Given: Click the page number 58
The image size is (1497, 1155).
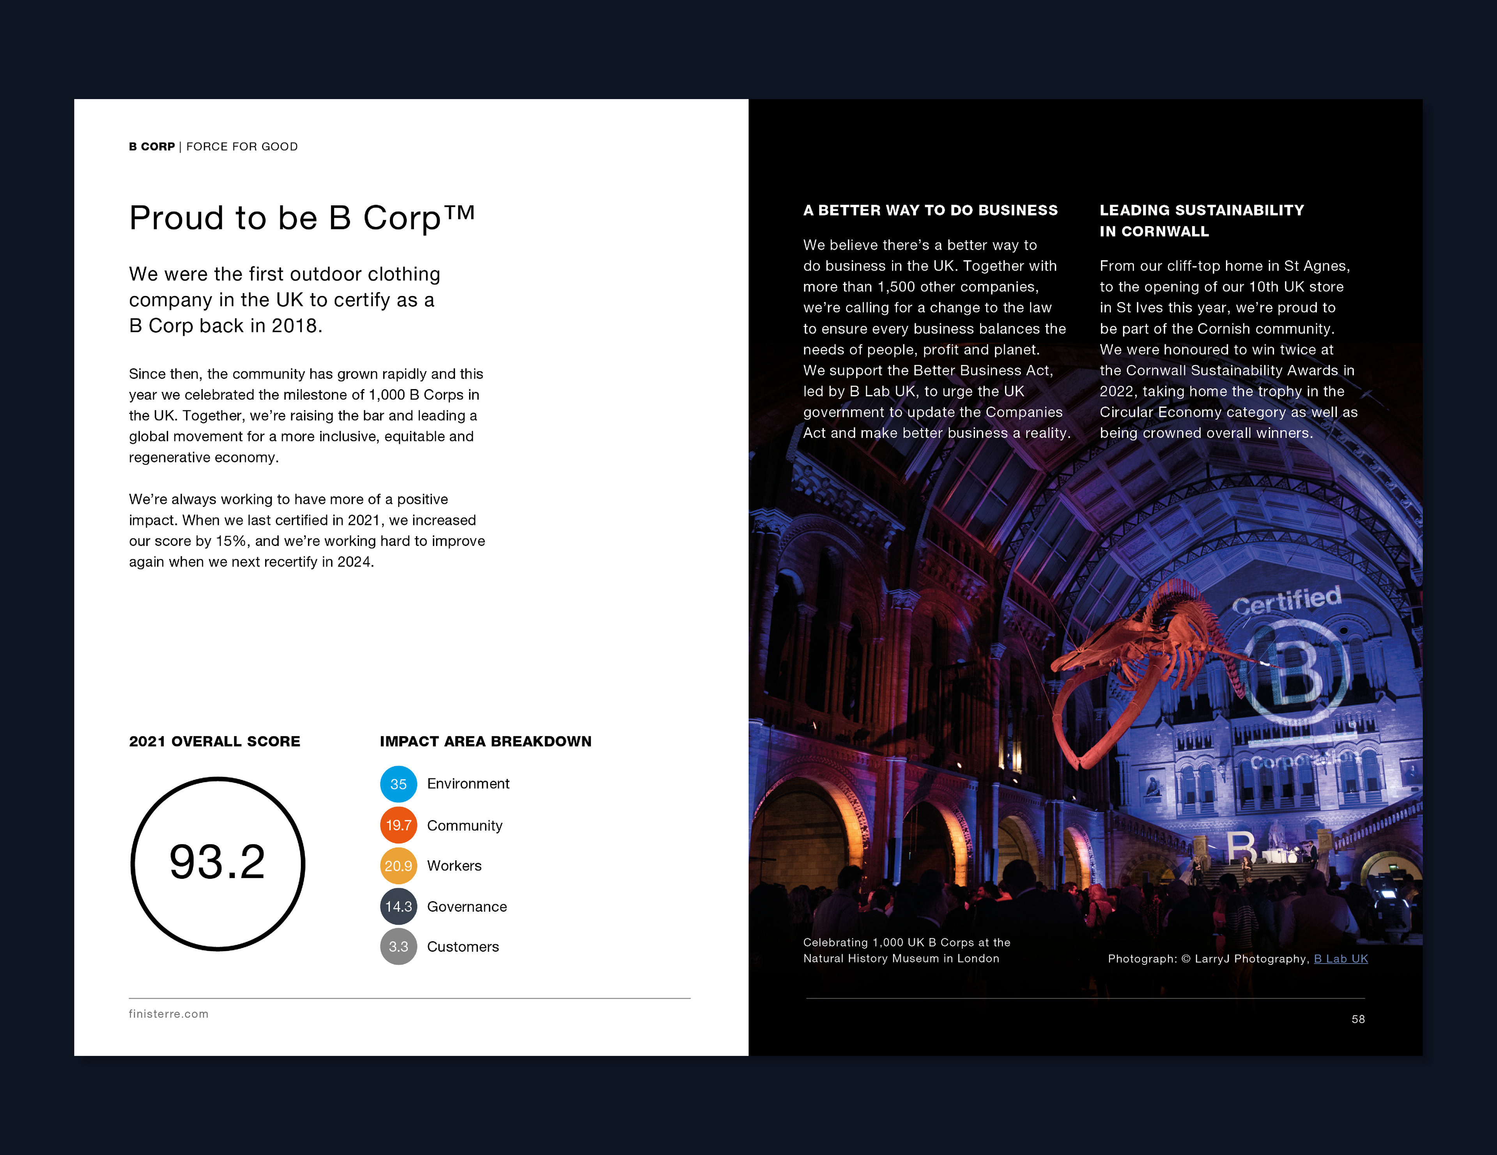Looking at the screenshot, I should point(1358,1019).
